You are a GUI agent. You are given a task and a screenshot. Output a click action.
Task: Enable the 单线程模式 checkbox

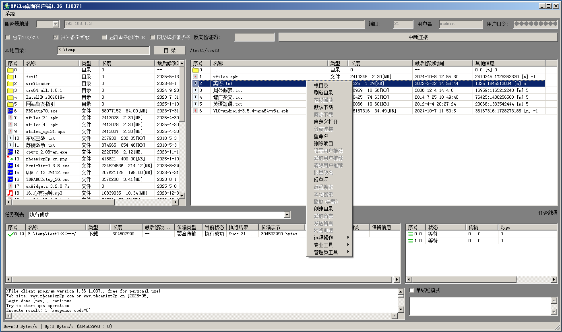pos(412,290)
